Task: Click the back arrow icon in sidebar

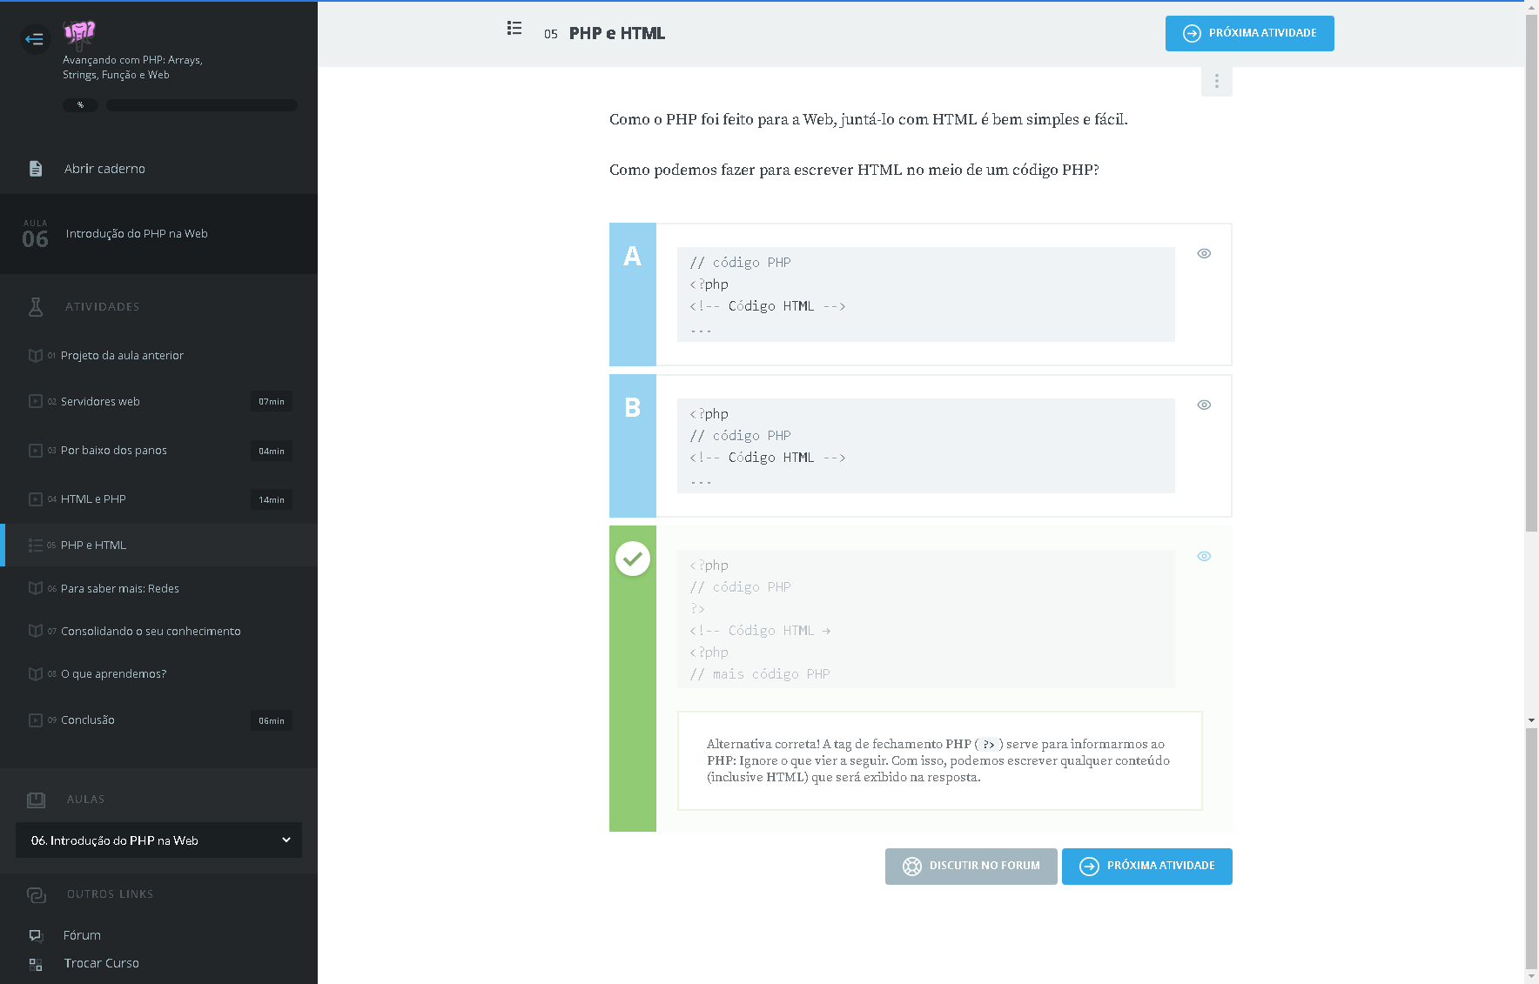Action: point(35,38)
